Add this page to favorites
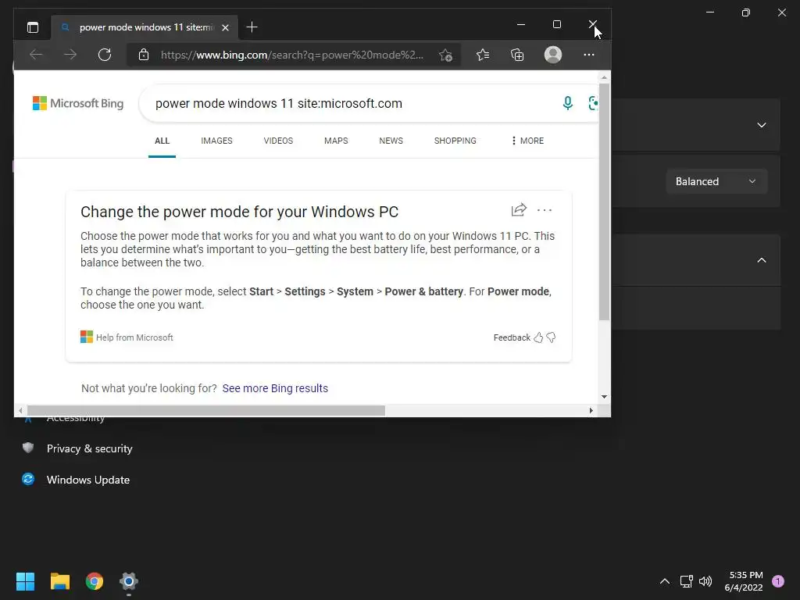 pos(445,55)
